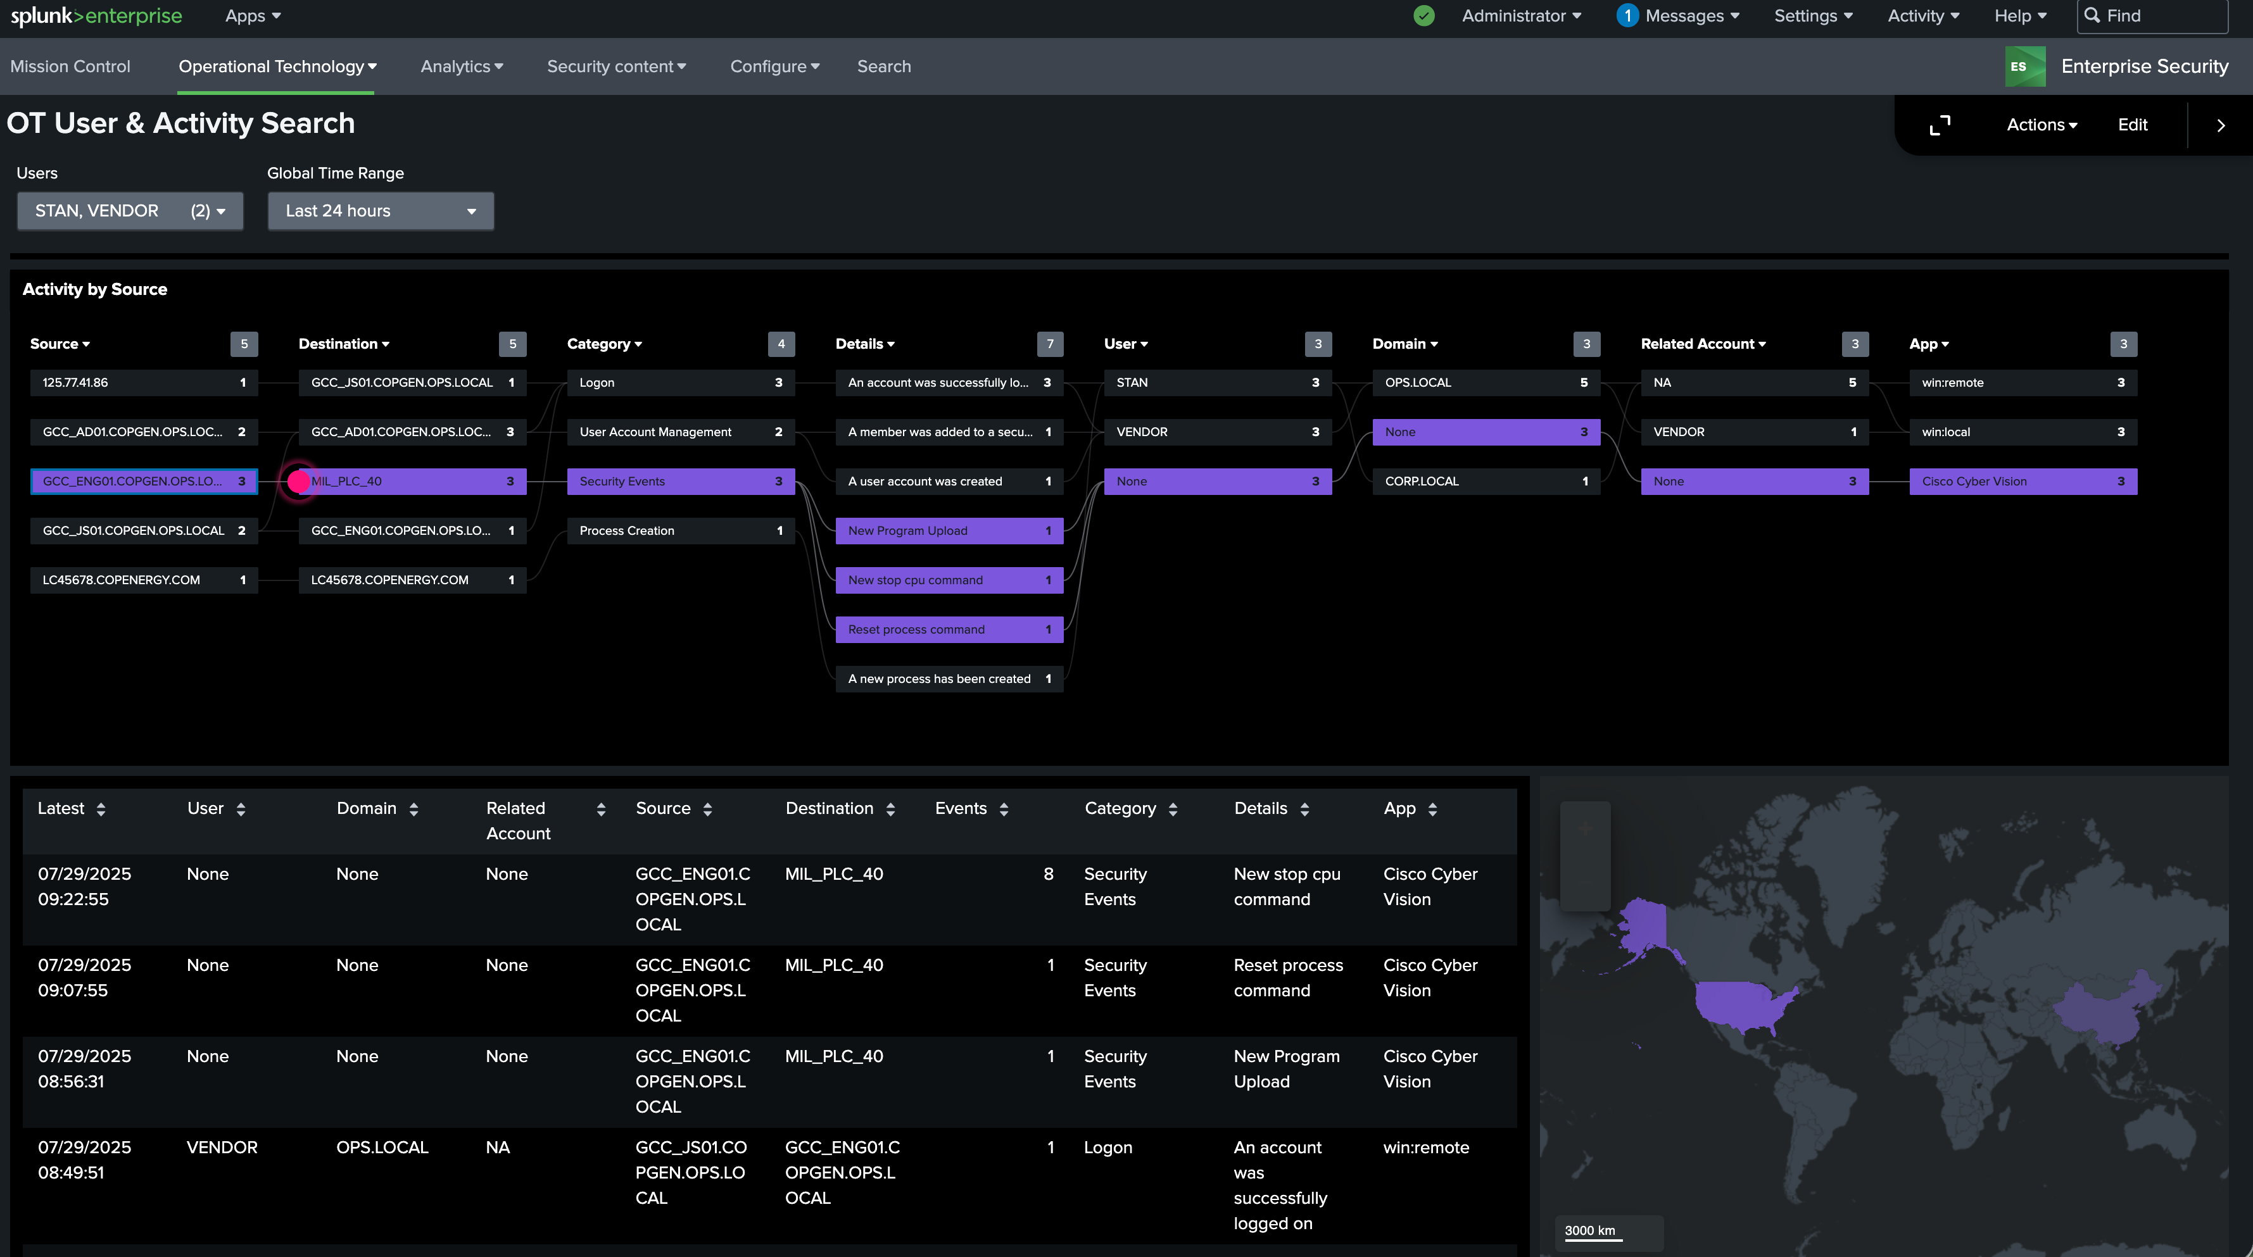The height and width of the screenshot is (1257, 2253).
Task: Toggle selection of MIL_PLC_40 destination node
Action: [x=412, y=481]
